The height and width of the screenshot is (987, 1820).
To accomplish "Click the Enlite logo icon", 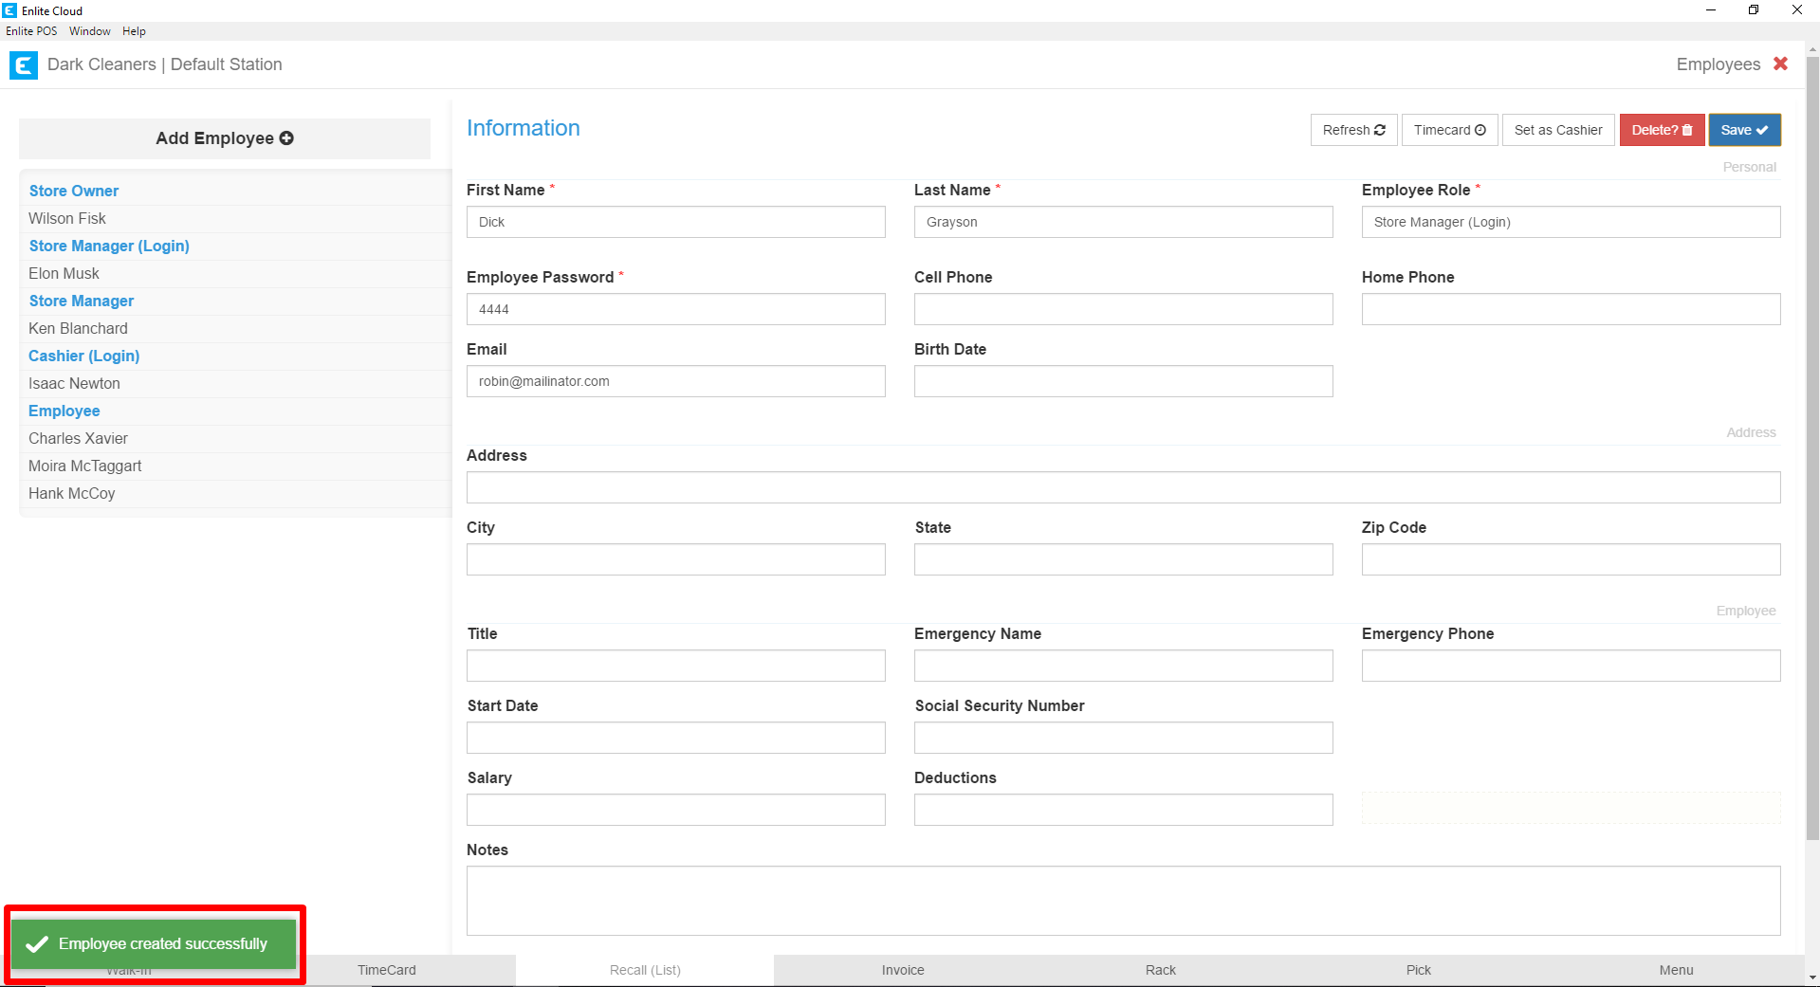I will (x=23, y=65).
